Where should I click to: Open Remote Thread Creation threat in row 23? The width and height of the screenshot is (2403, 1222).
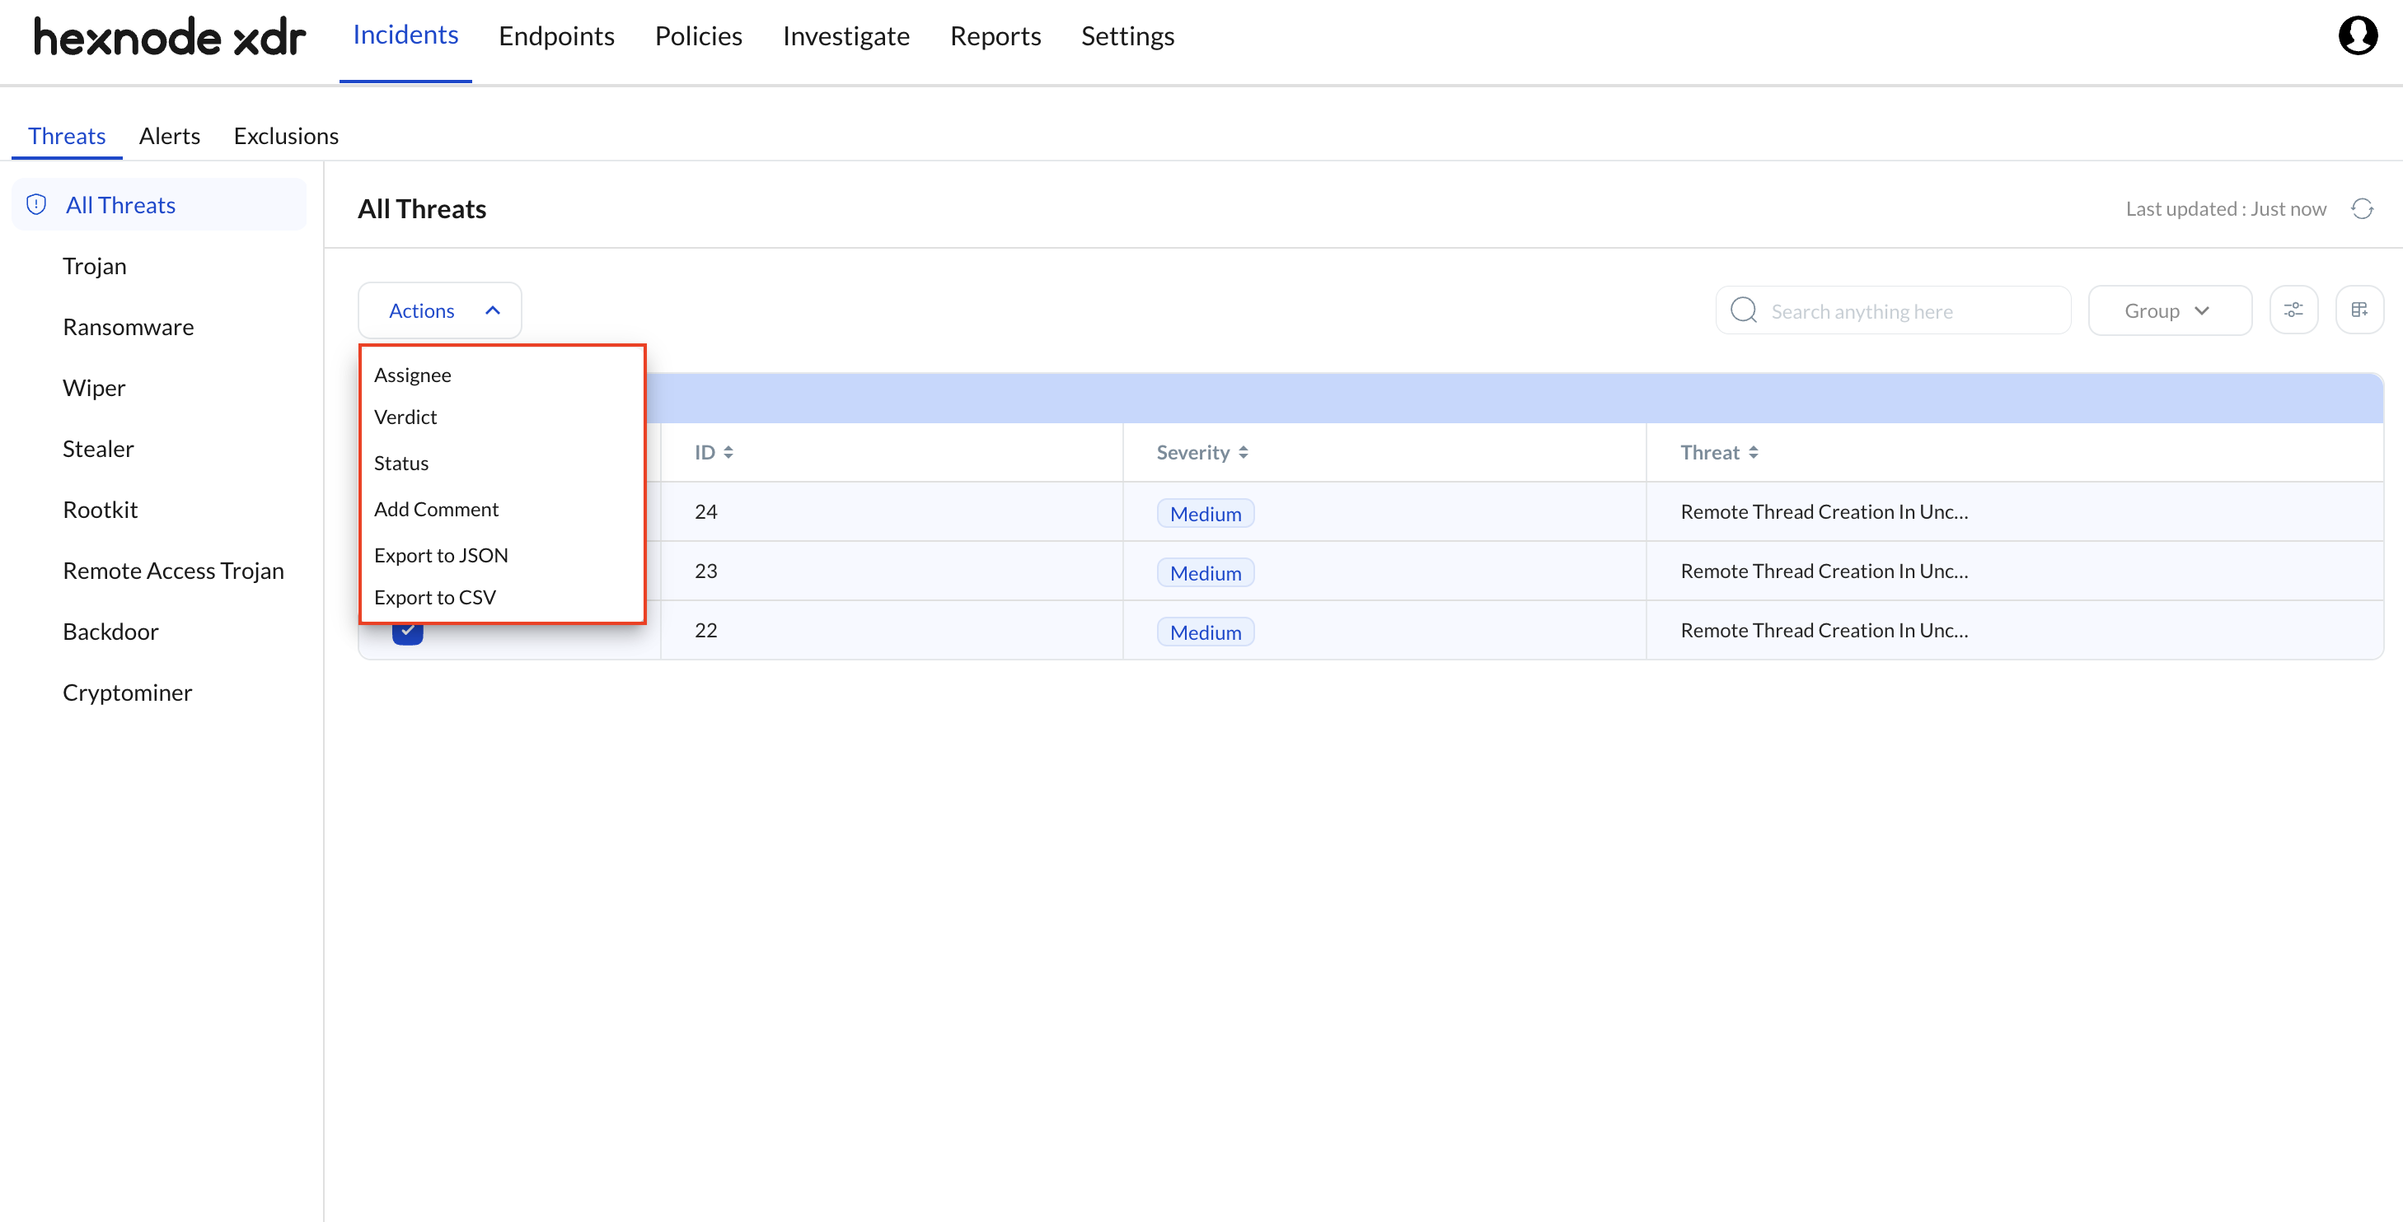1824,571
